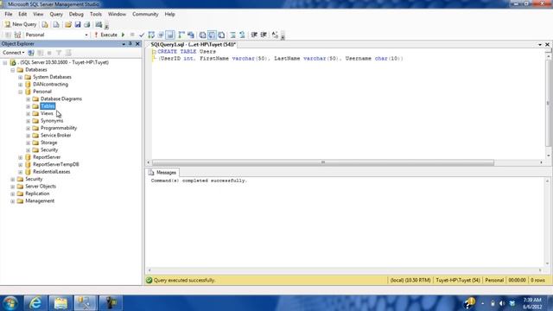
Task: Open Windows Explorer from the taskbar
Action: pos(60,303)
